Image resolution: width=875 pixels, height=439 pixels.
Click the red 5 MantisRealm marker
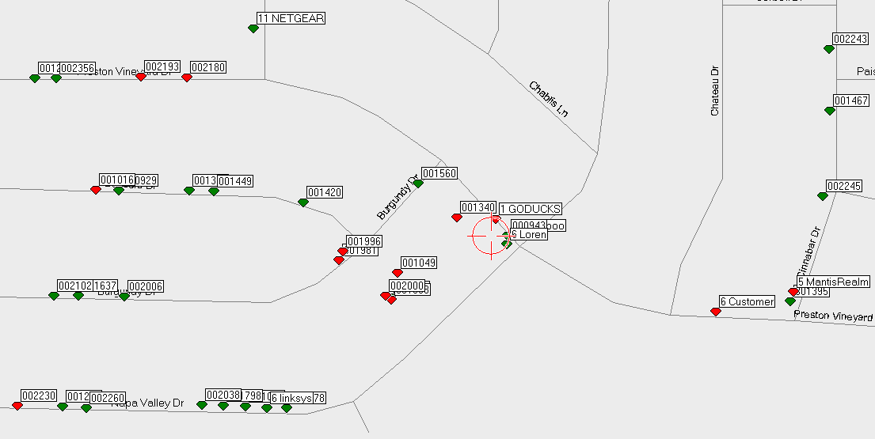(793, 292)
